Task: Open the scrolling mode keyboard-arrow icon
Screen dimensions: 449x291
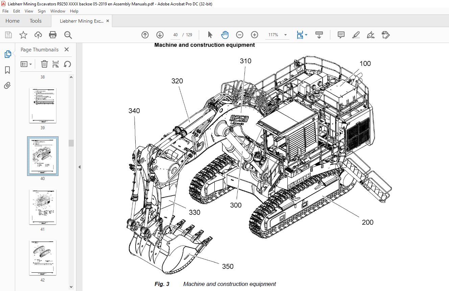Action: coord(319,35)
